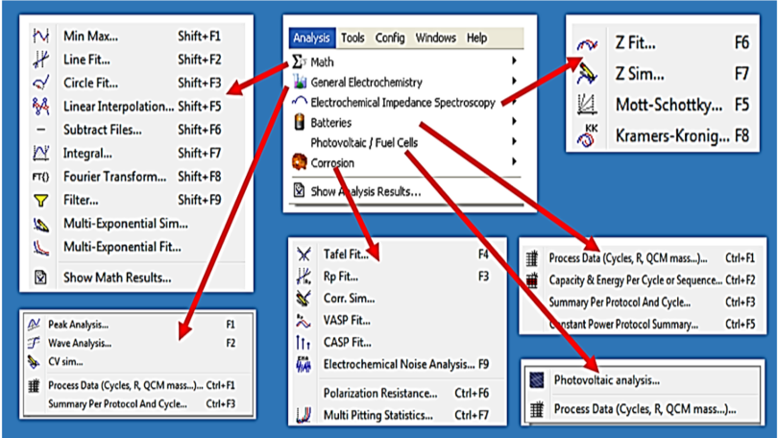Click the Process Data grid icon in General Electrochemistry submenu

pos(34,385)
